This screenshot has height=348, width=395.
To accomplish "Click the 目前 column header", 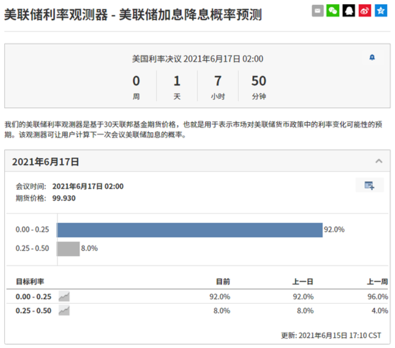I will tap(223, 281).
